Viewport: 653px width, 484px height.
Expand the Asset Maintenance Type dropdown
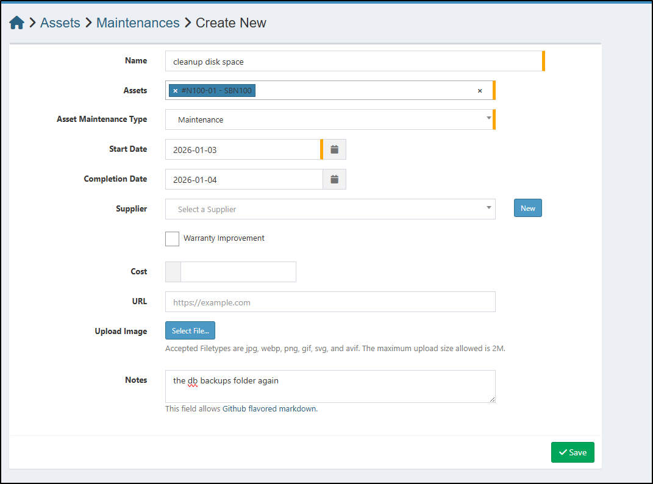click(x=329, y=119)
